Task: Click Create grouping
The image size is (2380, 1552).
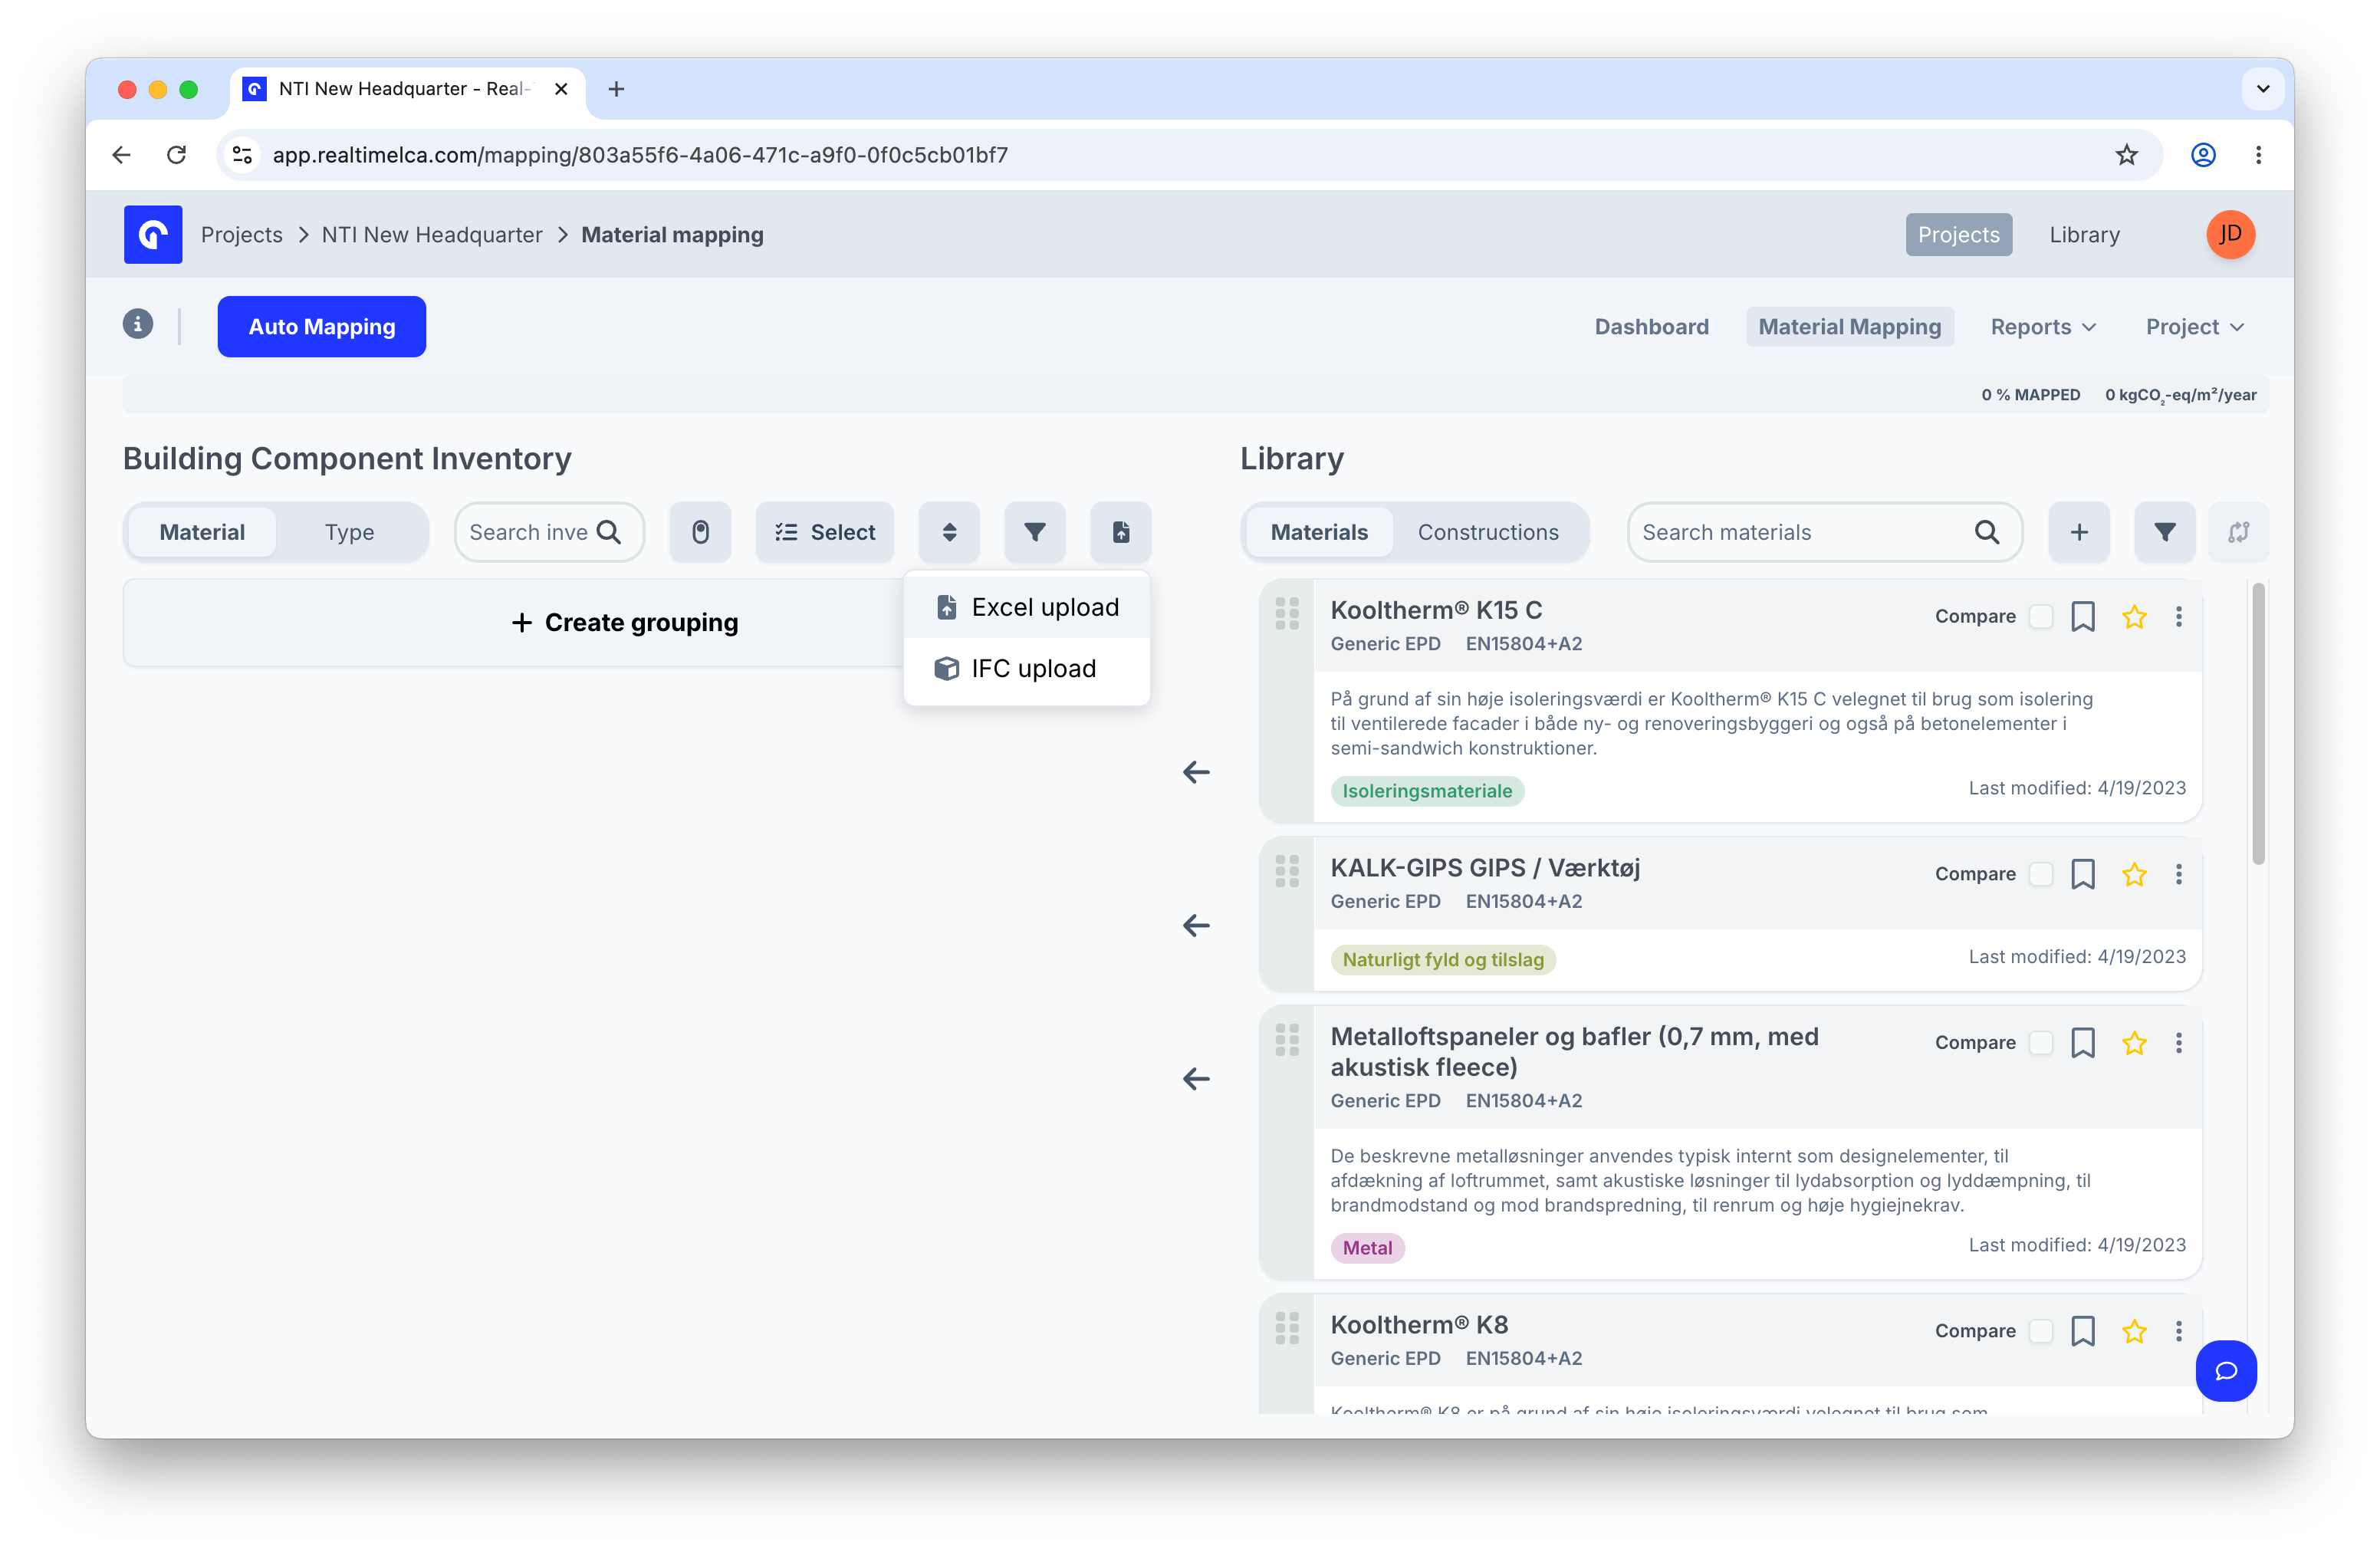Action: (x=624, y=622)
